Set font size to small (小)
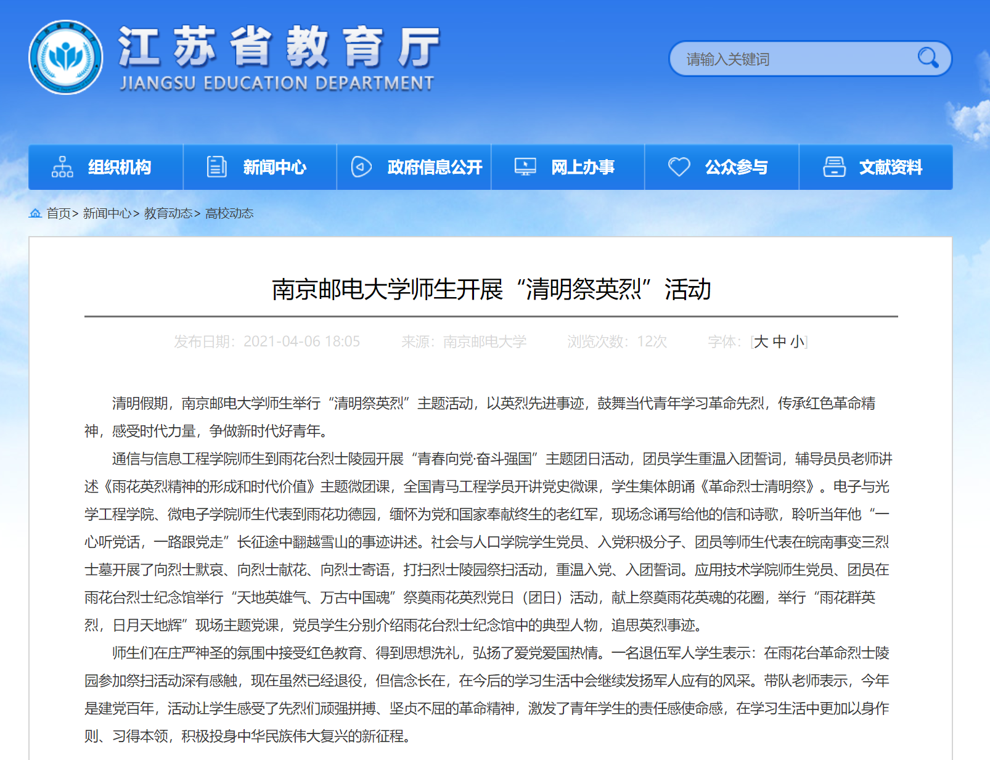Image resolution: width=990 pixels, height=760 pixels. [x=798, y=341]
